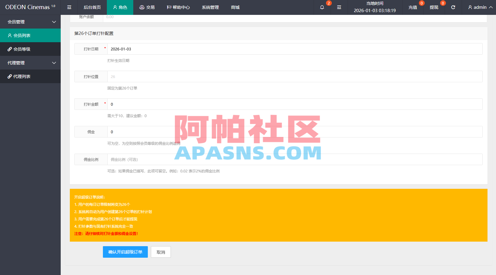This screenshot has height=275, width=496.
Task: Open 代理列表 in the sidebar
Action: tap(30, 76)
